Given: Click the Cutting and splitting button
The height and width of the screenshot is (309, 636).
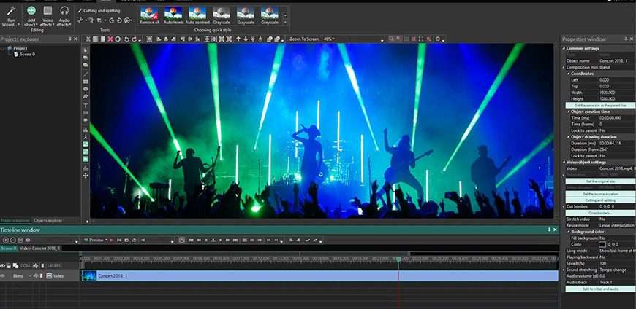Looking at the screenshot, I should click(x=599, y=200).
